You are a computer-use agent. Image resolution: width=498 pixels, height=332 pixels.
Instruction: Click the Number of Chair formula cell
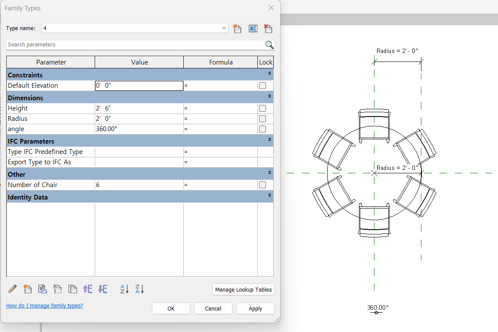[220, 185]
